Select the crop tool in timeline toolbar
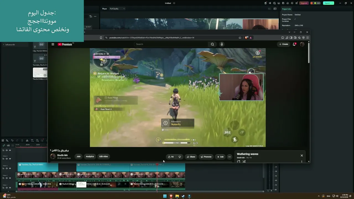 [x=37, y=140]
